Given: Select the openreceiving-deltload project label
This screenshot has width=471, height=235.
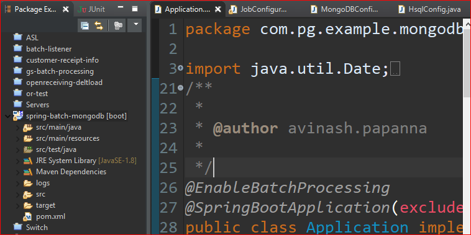Looking at the screenshot, I should pyautogui.click(x=64, y=82).
